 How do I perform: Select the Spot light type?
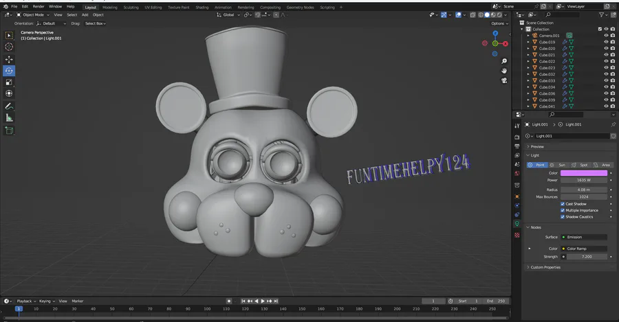pos(580,165)
